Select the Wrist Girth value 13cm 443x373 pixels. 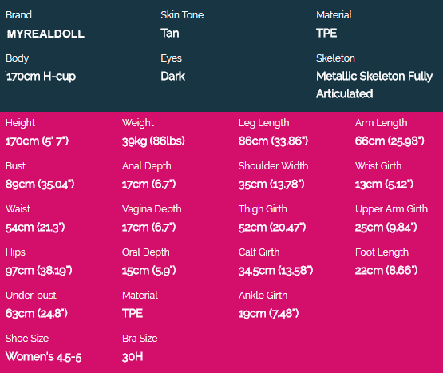(x=384, y=184)
